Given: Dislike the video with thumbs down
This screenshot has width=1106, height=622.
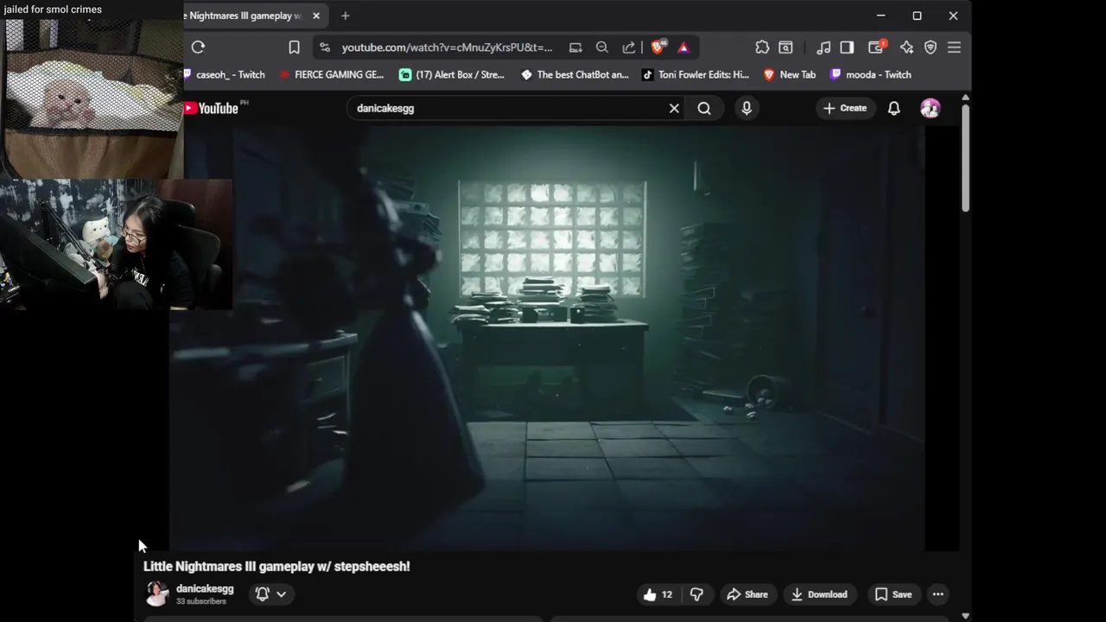Looking at the screenshot, I should coord(696,594).
